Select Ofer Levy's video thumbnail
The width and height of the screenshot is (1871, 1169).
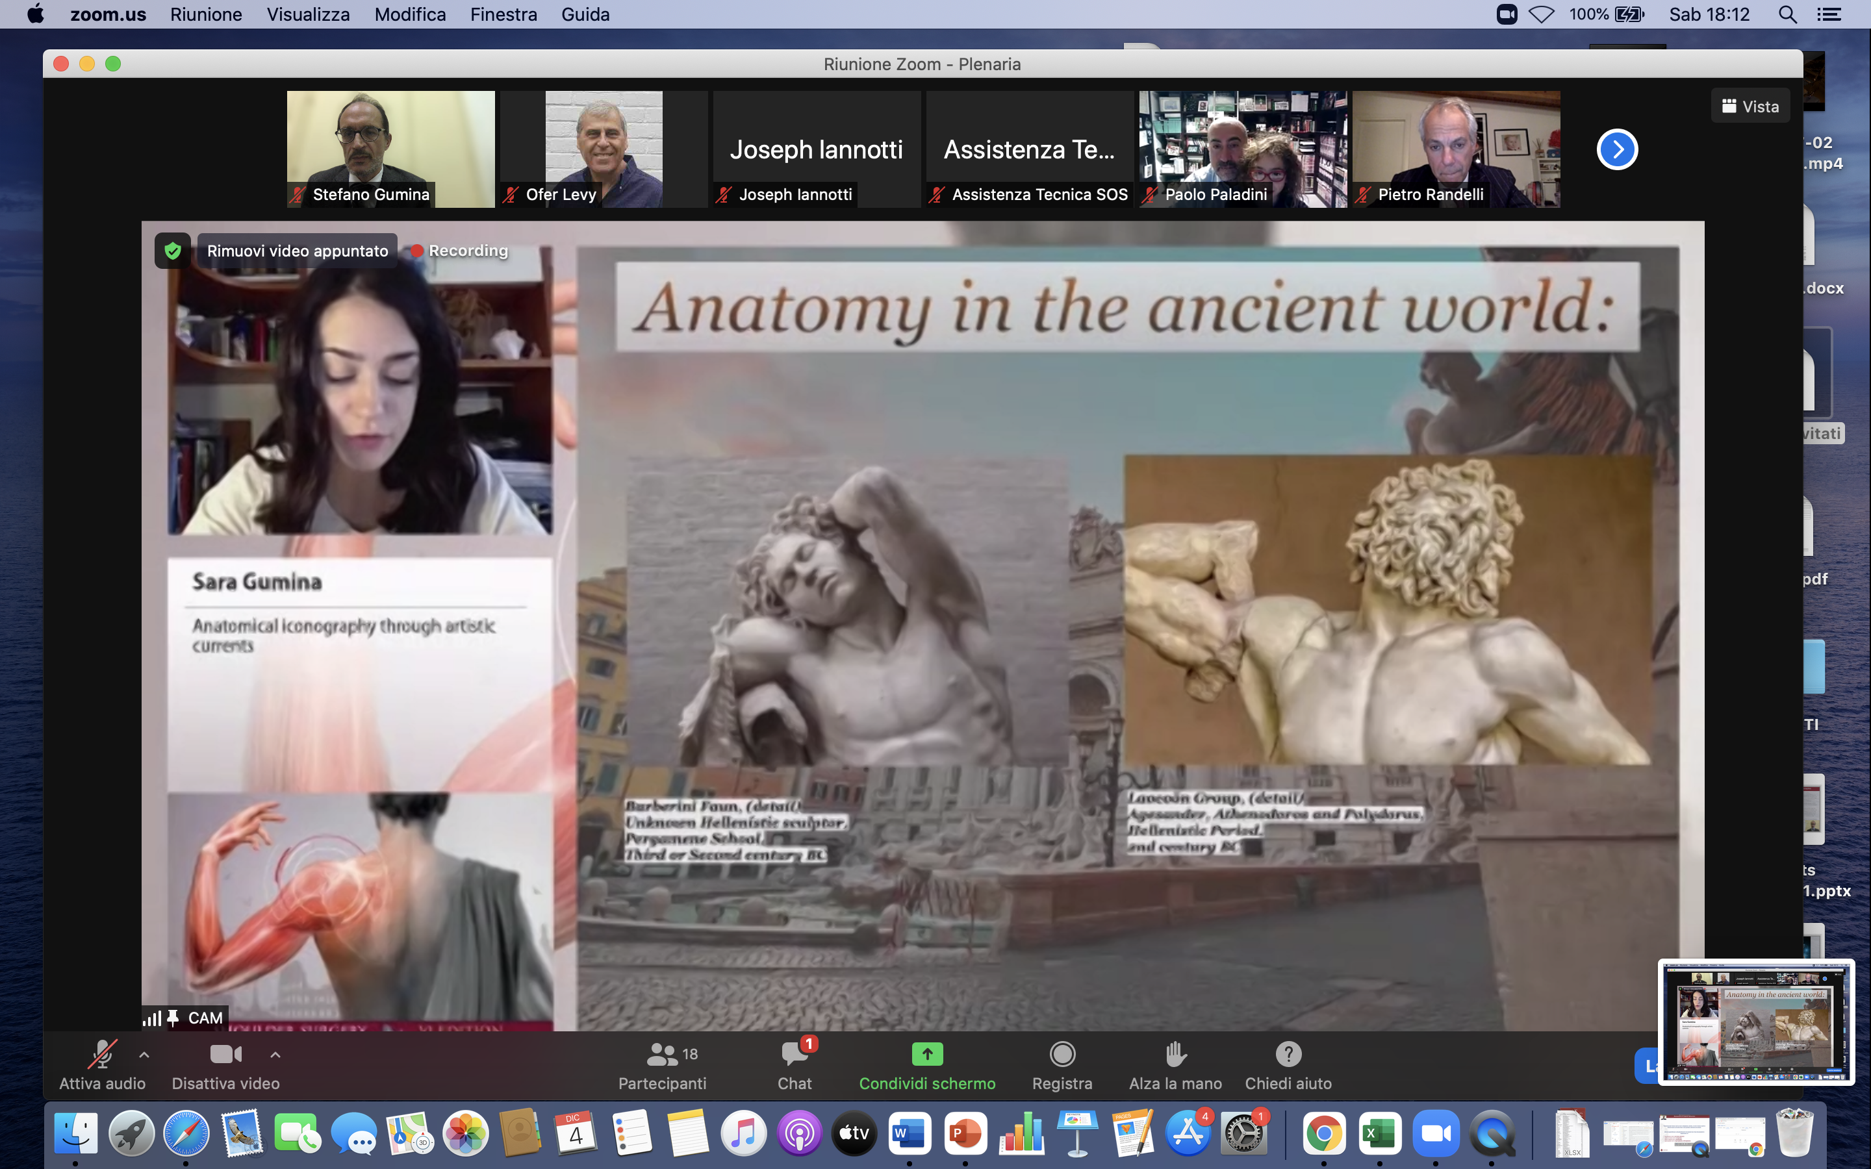point(603,149)
